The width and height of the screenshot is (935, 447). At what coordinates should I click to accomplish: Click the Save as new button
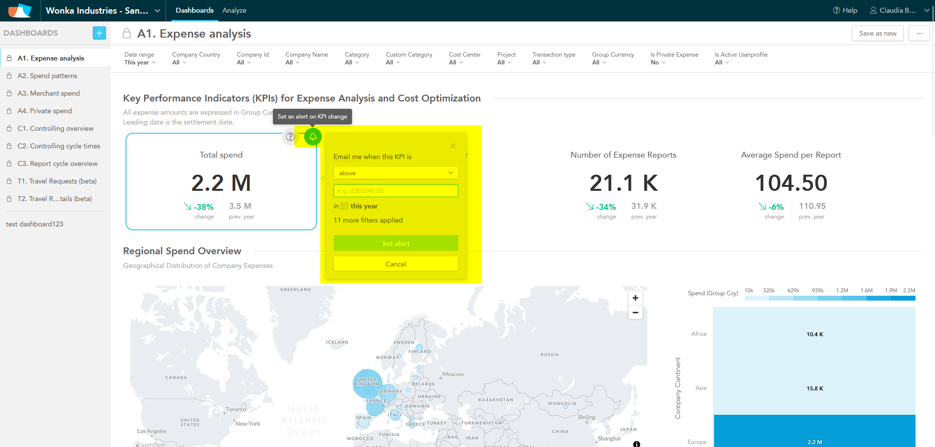[x=877, y=34]
